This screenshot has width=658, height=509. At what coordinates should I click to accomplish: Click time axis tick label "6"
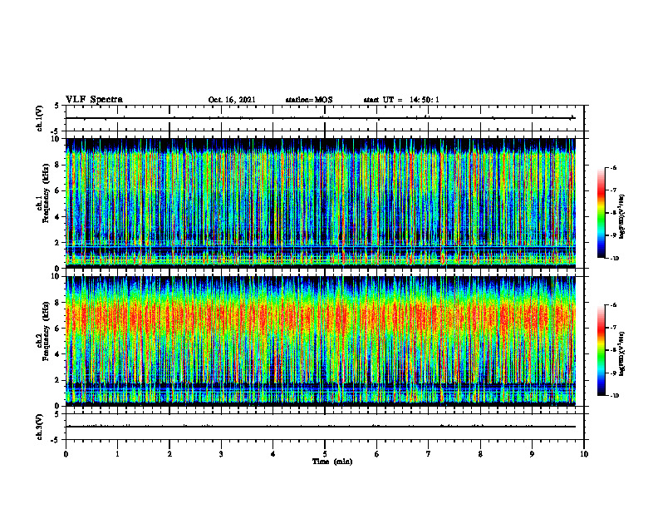point(377,454)
